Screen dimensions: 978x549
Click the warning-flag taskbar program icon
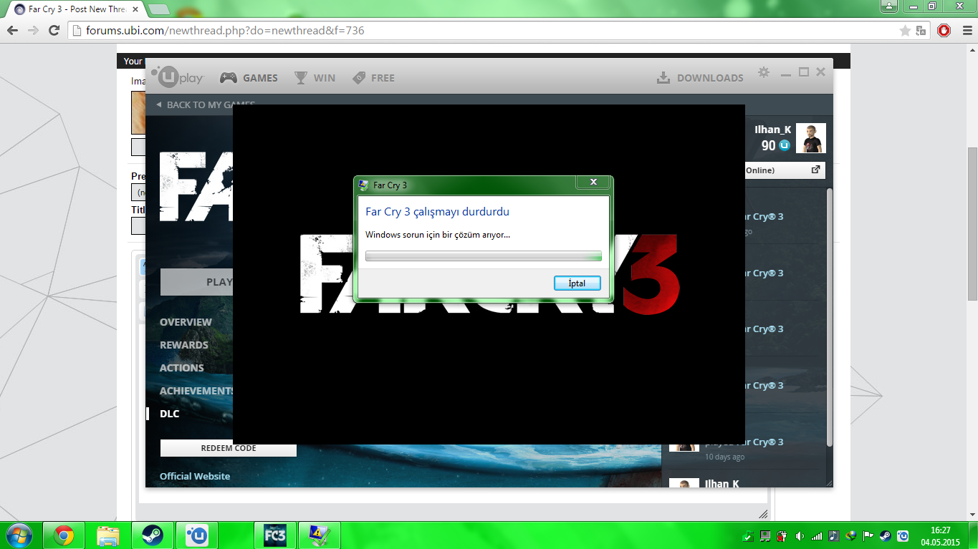point(319,535)
